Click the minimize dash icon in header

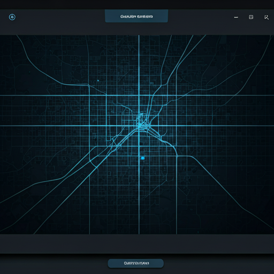coord(236,17)
